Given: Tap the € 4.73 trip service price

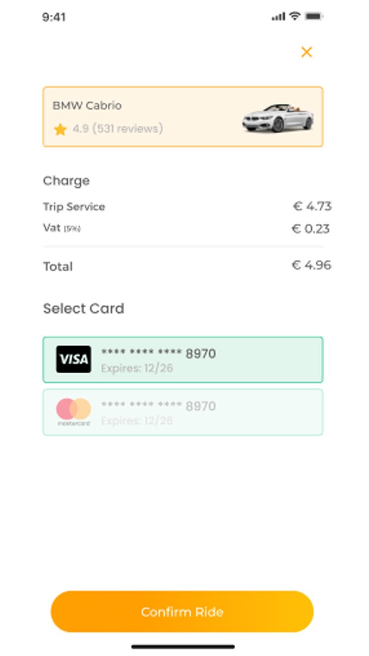Looking at the screenshot, I should [312, 207].
